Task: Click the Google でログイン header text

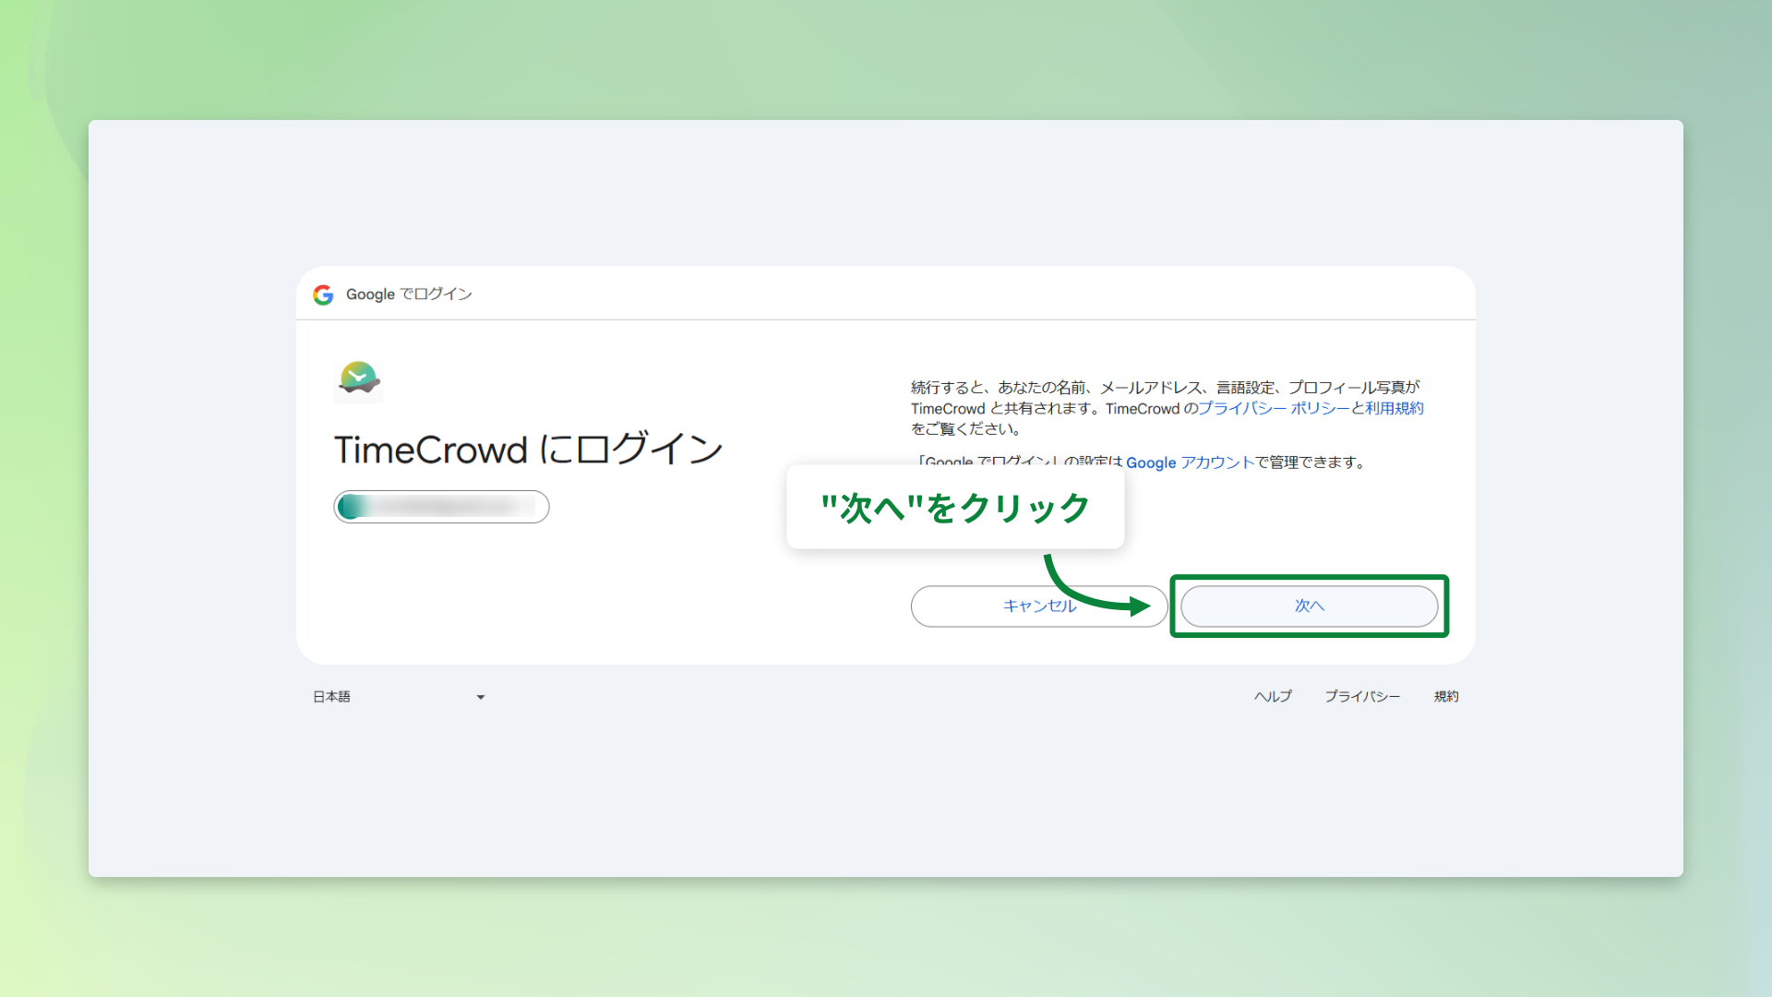Action: pyautogui.click(x=409, y=294)
